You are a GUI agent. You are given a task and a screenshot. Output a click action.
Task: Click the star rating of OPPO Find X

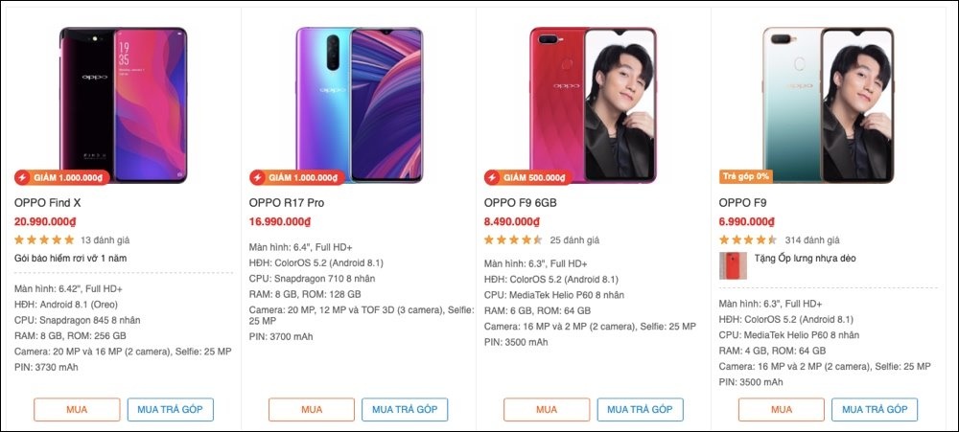pos(44,239)
